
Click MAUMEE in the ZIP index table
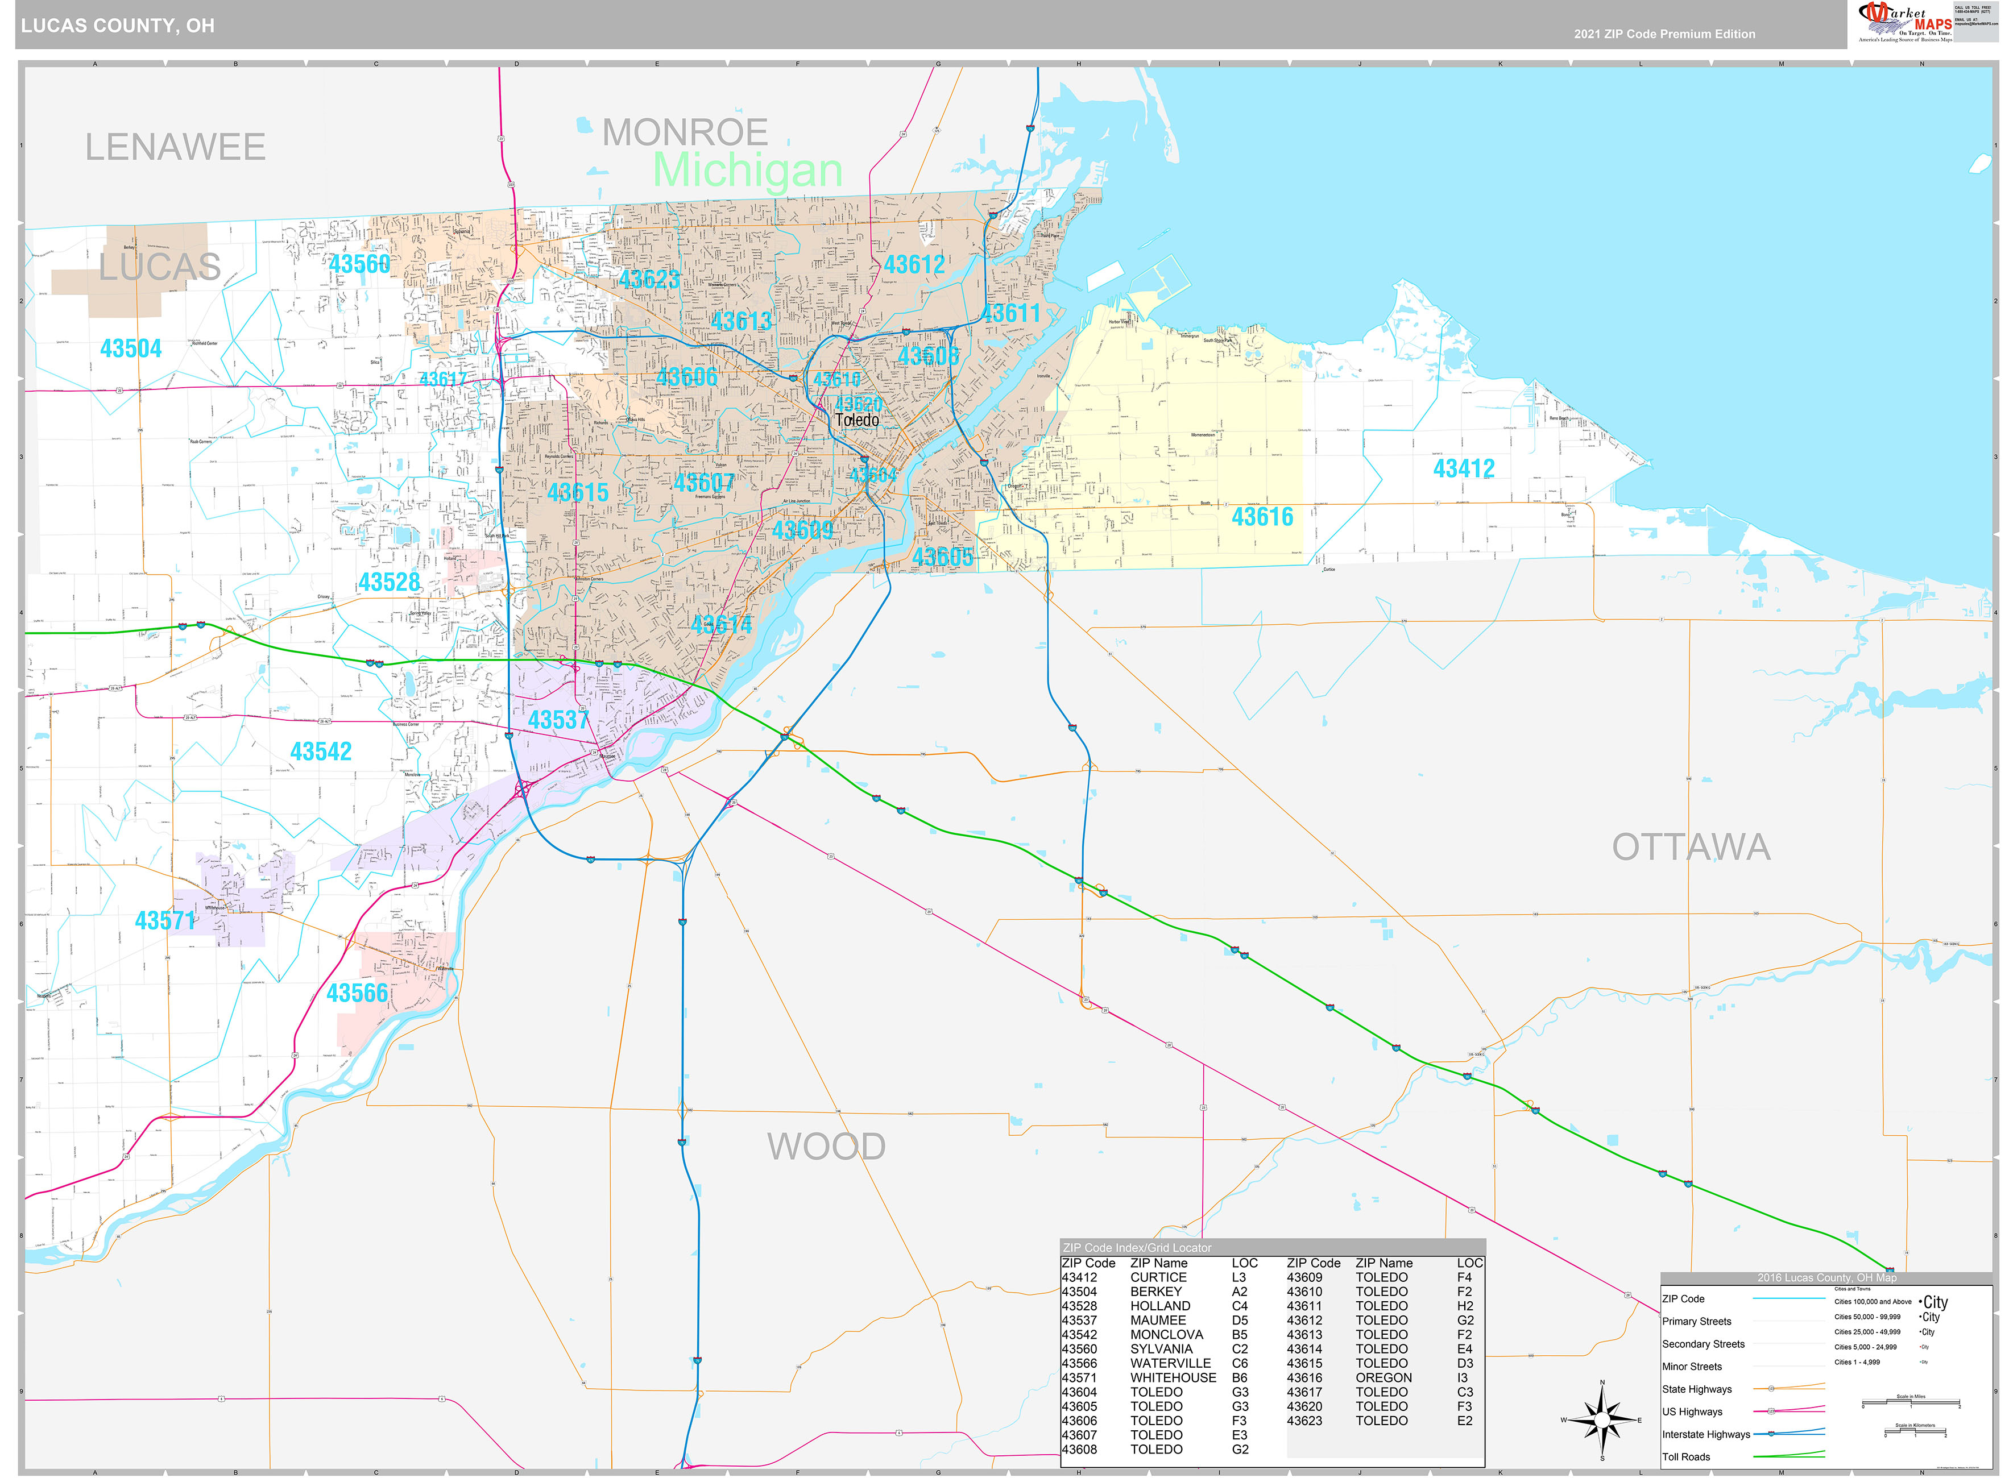(x=1158, y=1321)
